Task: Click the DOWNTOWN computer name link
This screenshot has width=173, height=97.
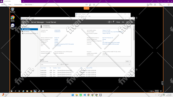Action: coord(57,30)
